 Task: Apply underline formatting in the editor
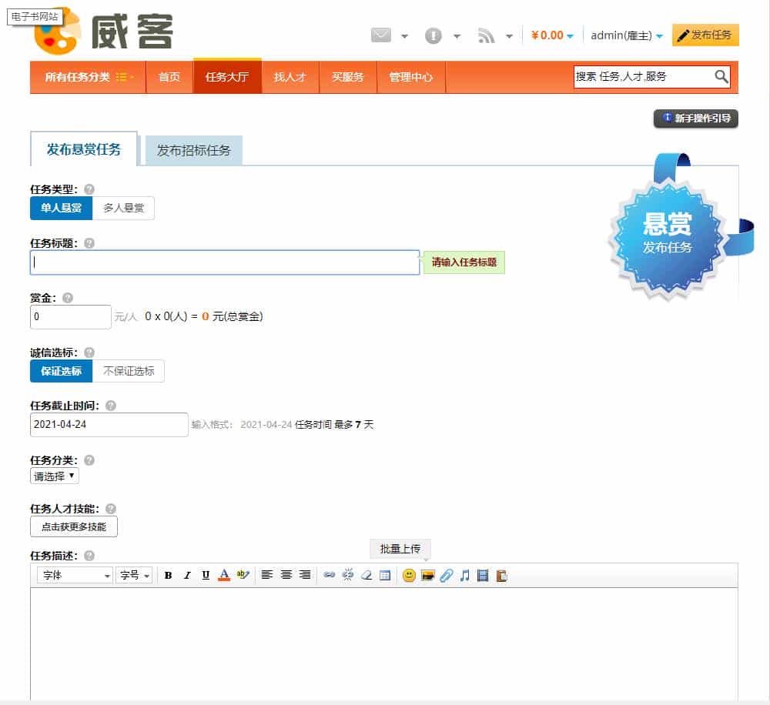(x=206, y=576)
